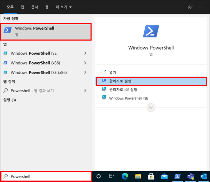Viewport: 210px width, 182px height.
Task: Click the 관리자로 실행 PowerShell icon
Action: click(104, 80)
